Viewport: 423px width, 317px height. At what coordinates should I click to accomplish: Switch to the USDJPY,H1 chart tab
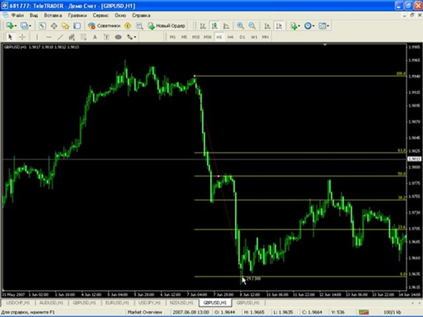click(x=149, y=303)
